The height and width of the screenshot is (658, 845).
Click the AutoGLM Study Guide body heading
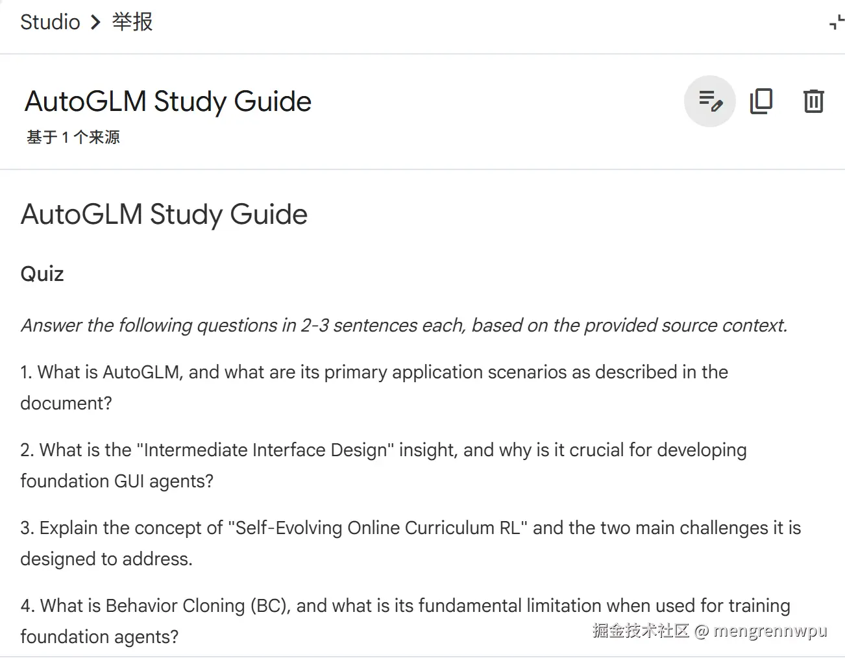click(164, 215)
